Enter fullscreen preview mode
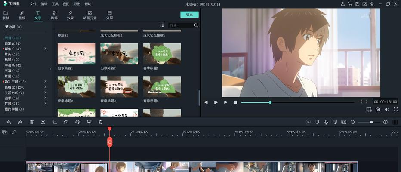Screen dimensions: 401x172 pos(396,109)
